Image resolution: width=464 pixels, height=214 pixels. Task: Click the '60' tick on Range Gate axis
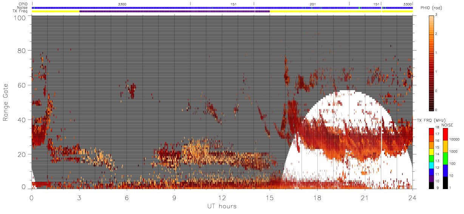[x=22, y=85]
